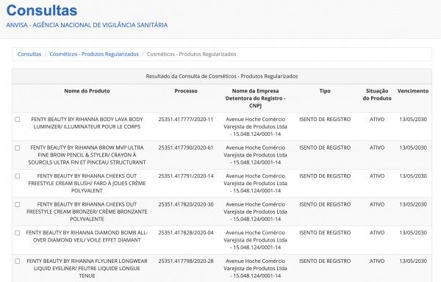
Task: Check the Cheeks Out Cream Bronzer row checkbox
Action: tap(18, 204)
